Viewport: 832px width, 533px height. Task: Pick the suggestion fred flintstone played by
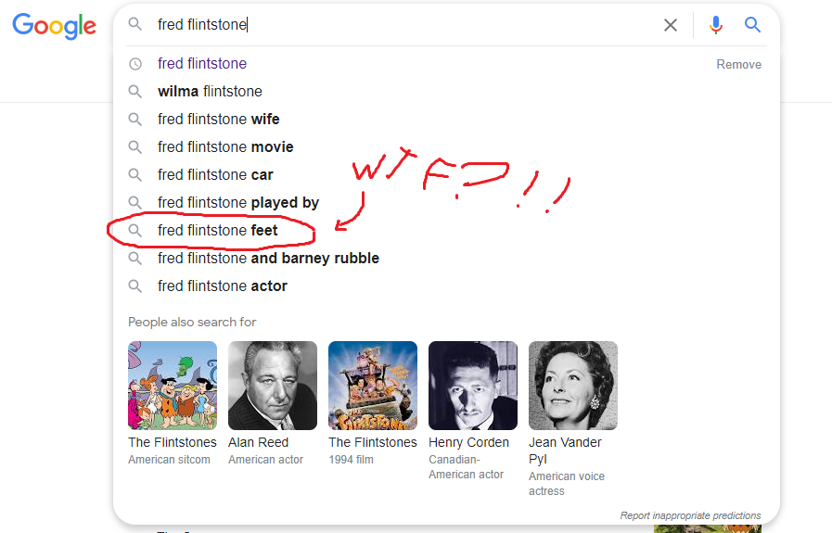point(238,203)
